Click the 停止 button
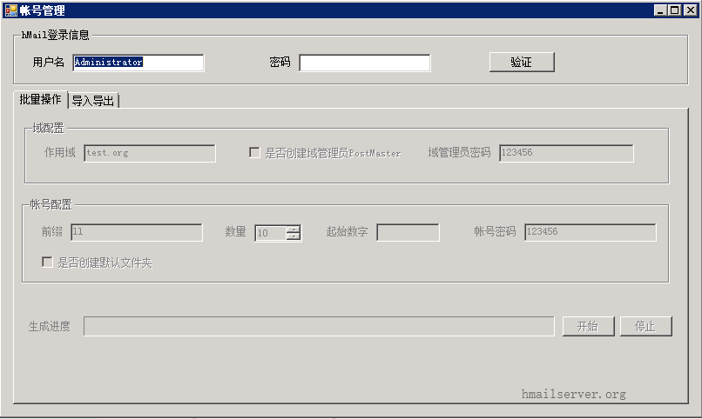702x419 pixels. [x=645, y=326]
